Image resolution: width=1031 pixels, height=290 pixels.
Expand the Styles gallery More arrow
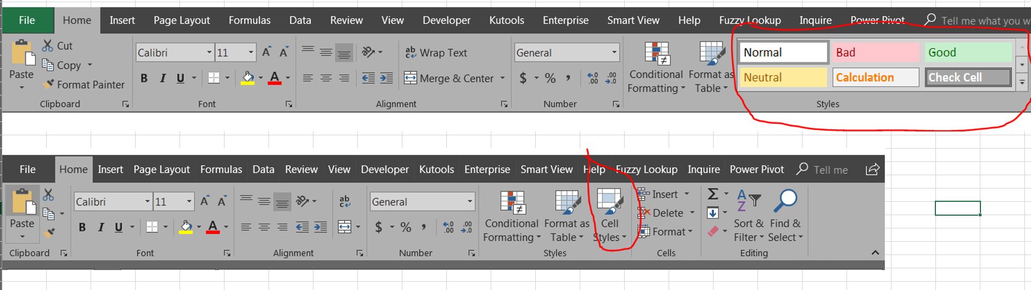[1022, 82]
